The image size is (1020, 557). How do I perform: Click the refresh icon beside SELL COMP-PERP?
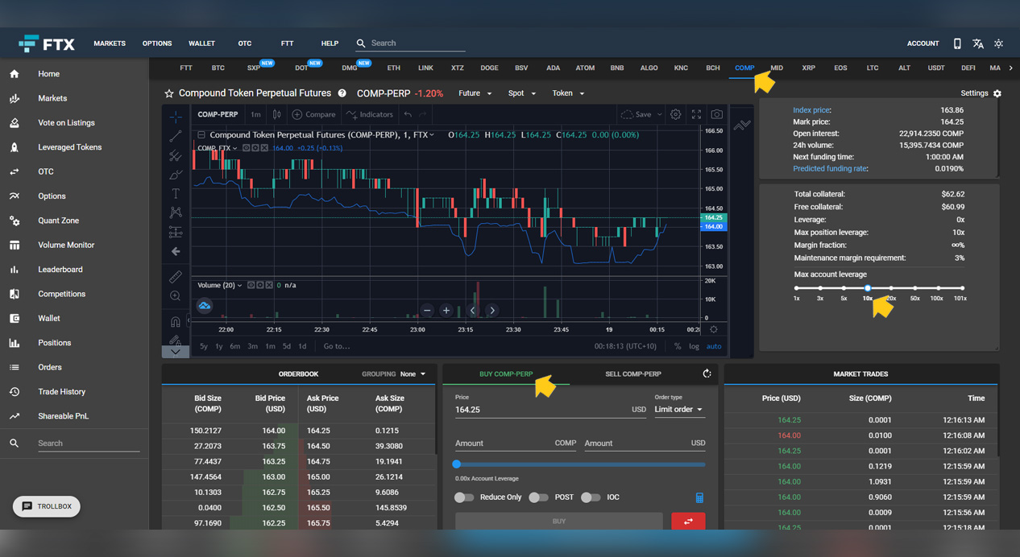click(x=707, y=373)
